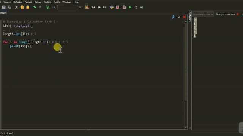Click the Step Over debugger icon
243x136 pixels.
pyautogui.click(x=141, y=7)
